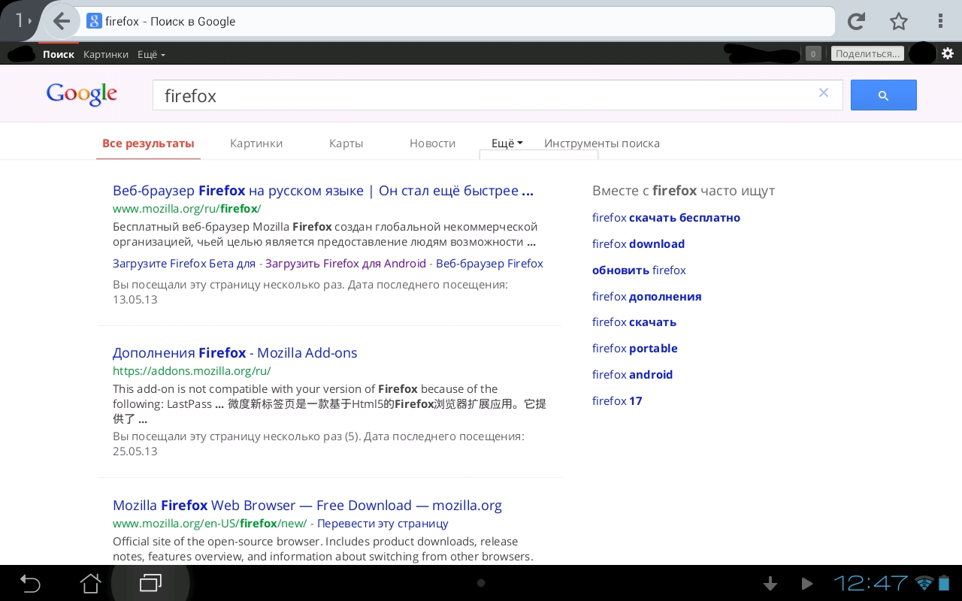This screenshot has width=962, height=601.
Task: Click the Поделиться... share button
Action: (867, 53)
